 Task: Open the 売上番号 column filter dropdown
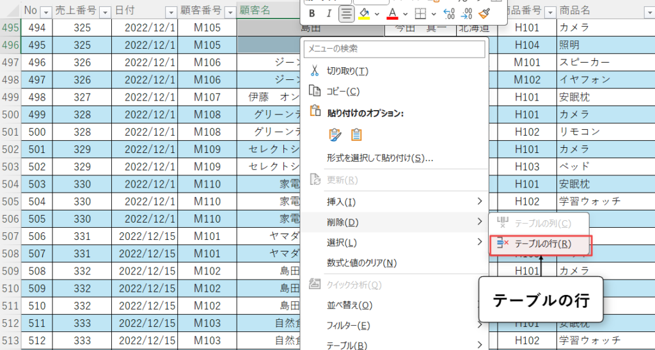pyautogui.click(x=104, y=12)
